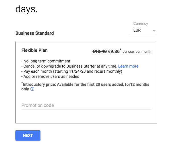Click the help question mark icon
This screenshot has width=192, height=144.
[32, 89]
